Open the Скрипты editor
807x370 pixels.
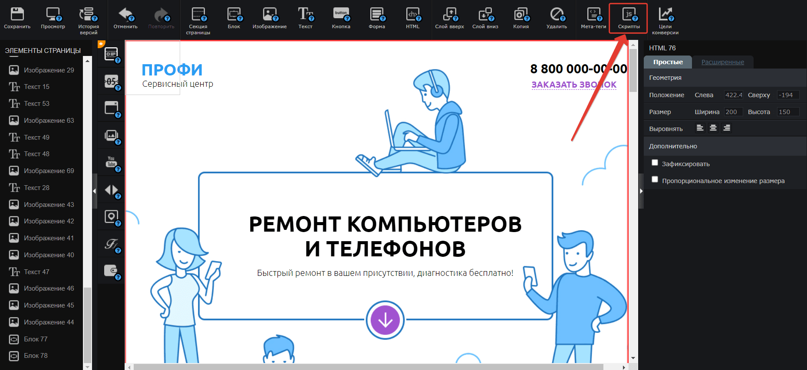click(x=629, y=18)
